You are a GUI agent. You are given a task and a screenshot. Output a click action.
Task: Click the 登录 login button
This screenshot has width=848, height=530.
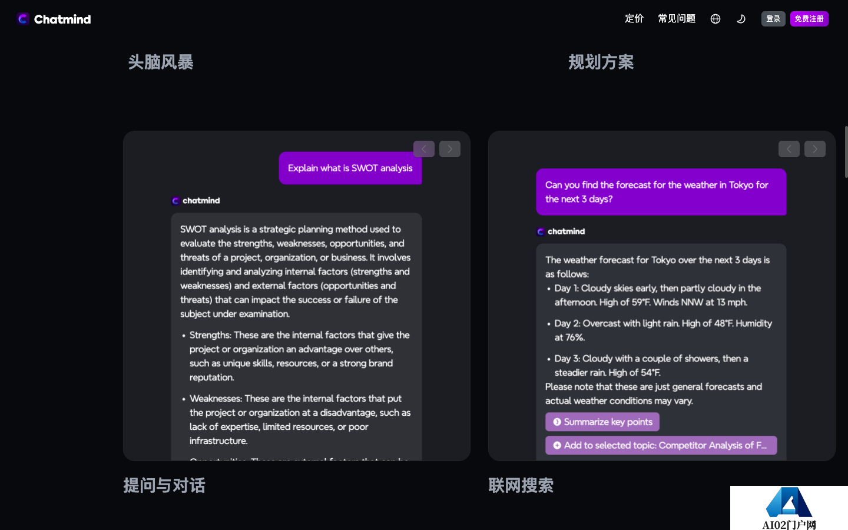pyautogui.click(x=773, y=19)
